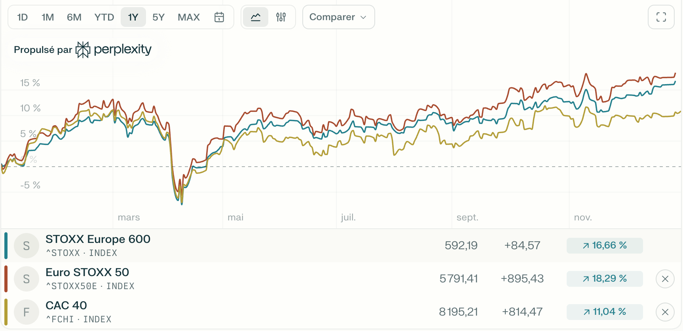Screen dimensions: 683x331
Task: Click the ^STOXX50E · INDEX ticker label
Action: pos(90,286)
